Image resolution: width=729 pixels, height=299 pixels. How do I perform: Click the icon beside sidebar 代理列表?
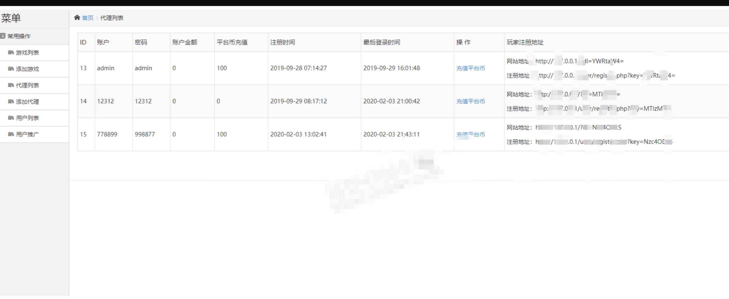(x=11, y=85)
